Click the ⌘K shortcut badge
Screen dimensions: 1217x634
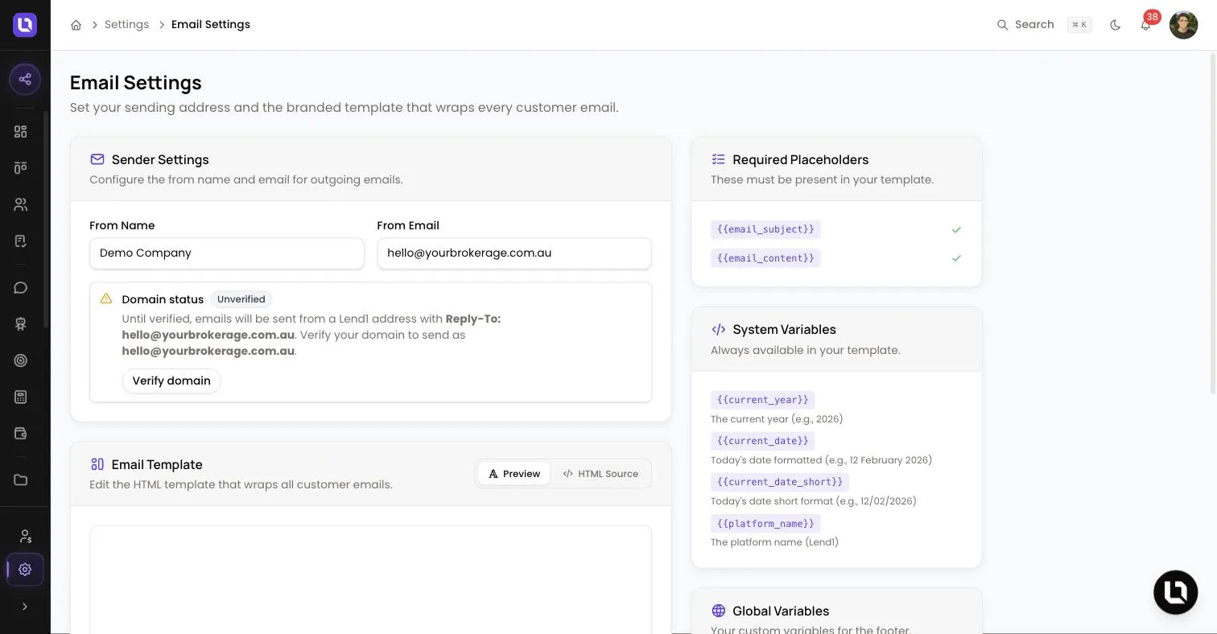(1079, 25)
